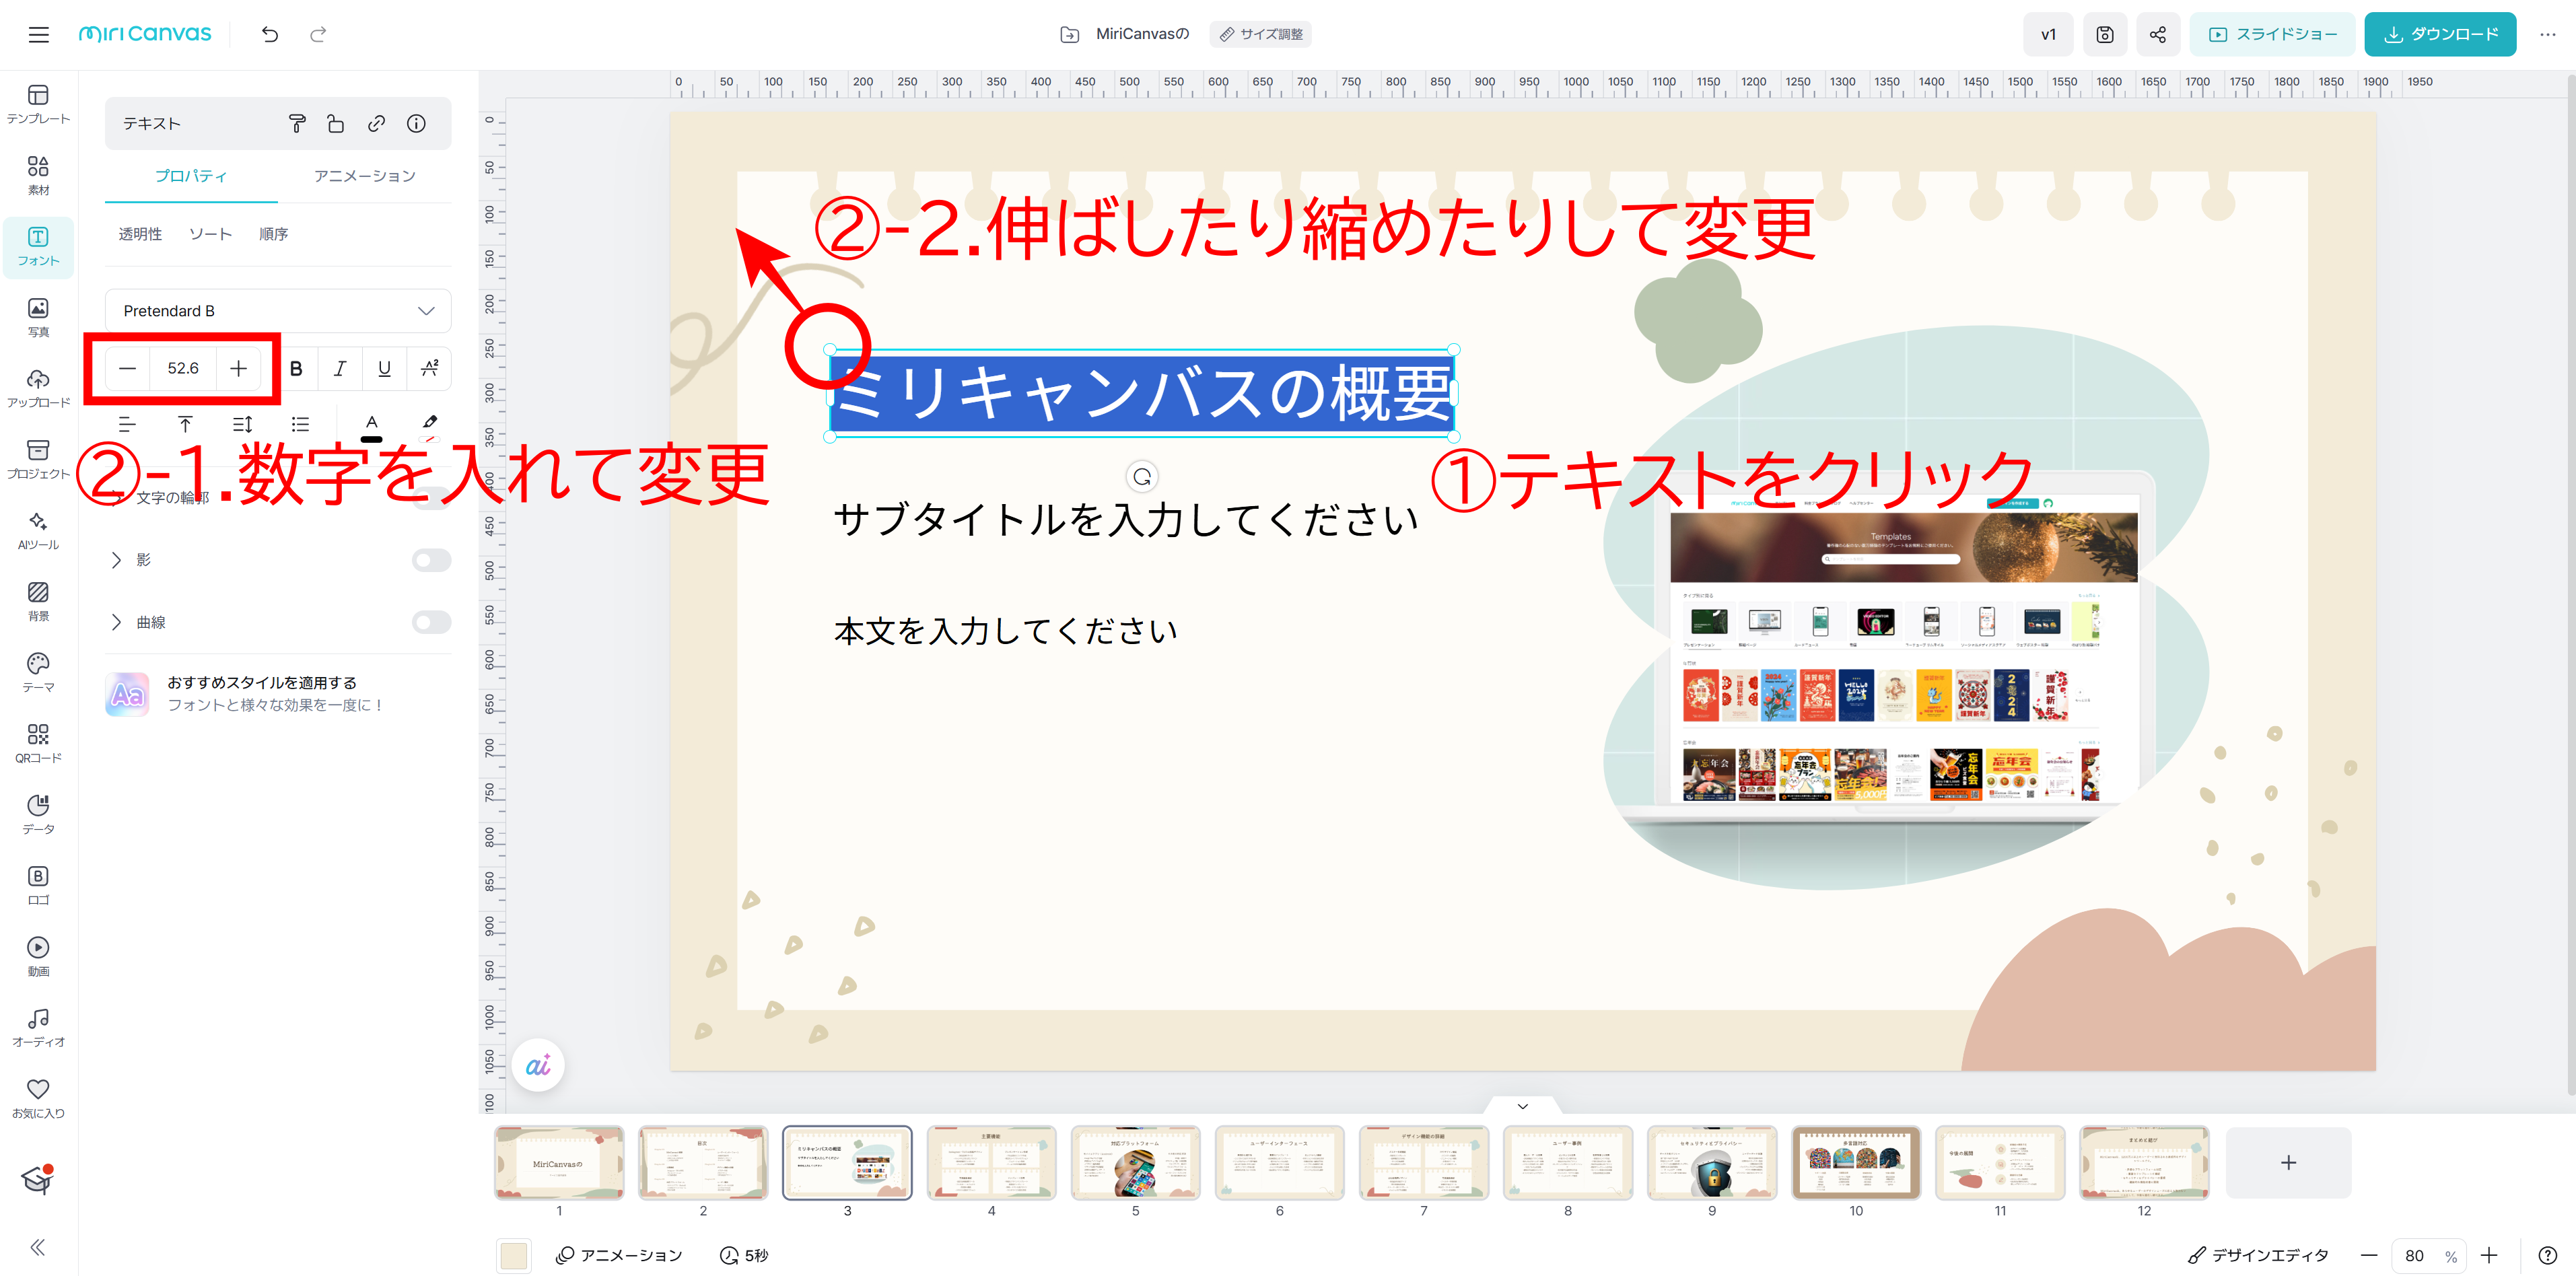Open the vertical alignment option
The height and width of the screenshot is (1276, 2576).
[185, 424]
